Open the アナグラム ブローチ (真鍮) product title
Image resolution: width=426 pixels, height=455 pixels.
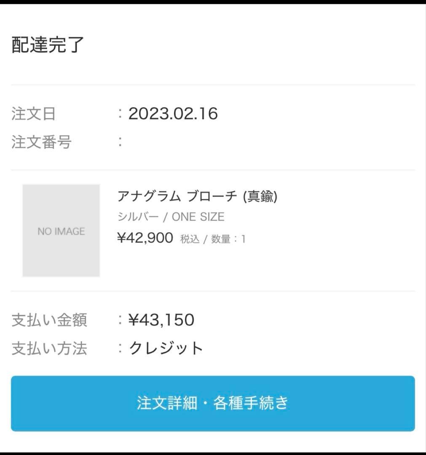pos(197,196)
